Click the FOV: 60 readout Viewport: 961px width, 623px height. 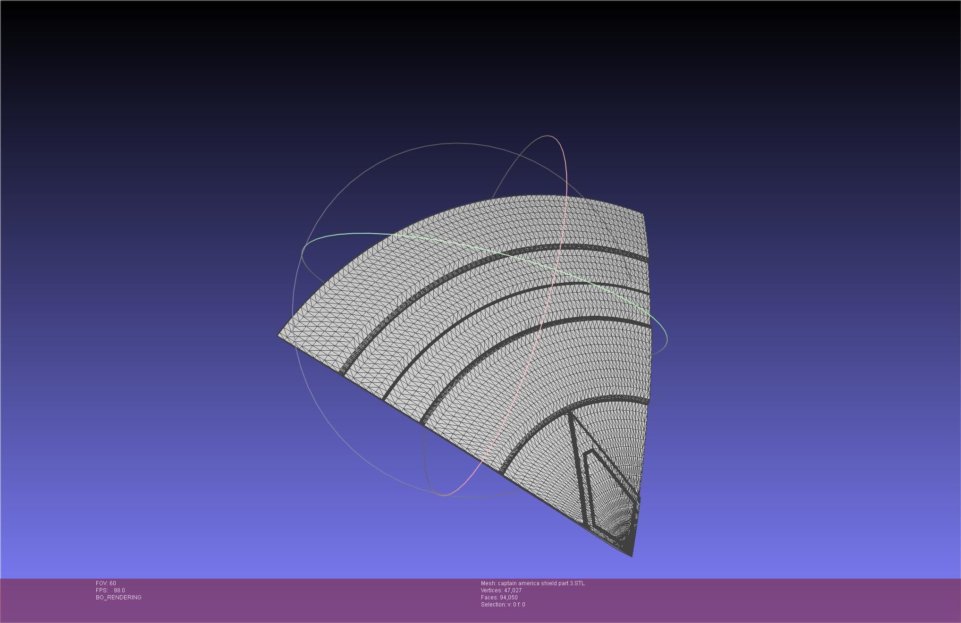click(x=106, y=583)
